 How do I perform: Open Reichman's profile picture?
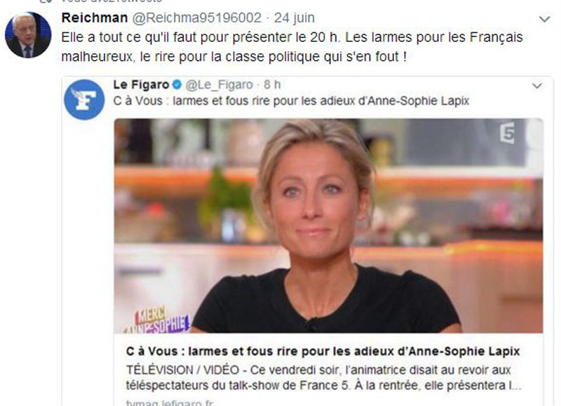(x=28, y=35)
